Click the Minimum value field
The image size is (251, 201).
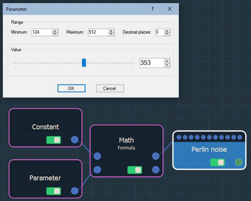click(42, 32)
